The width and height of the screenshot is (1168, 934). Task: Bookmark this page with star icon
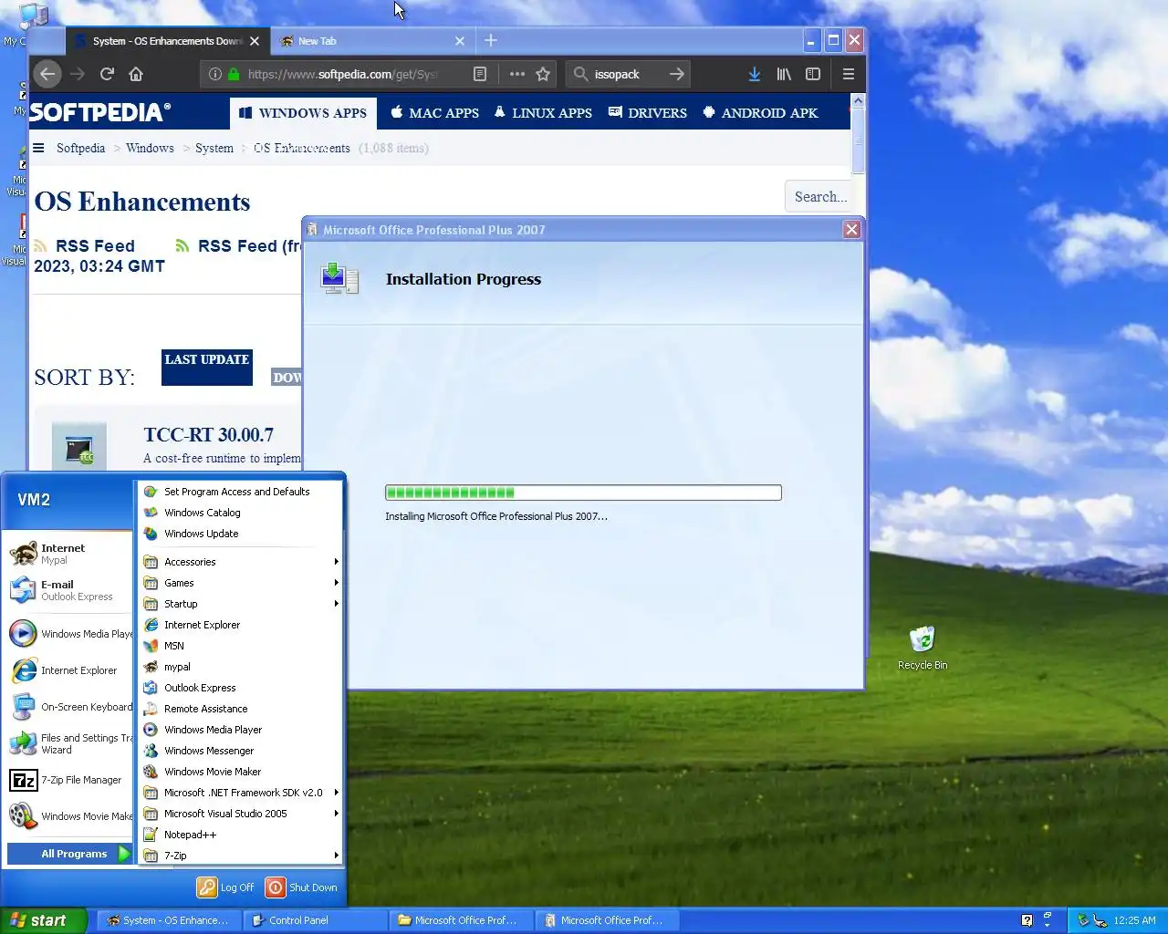(x=543, y=74)
